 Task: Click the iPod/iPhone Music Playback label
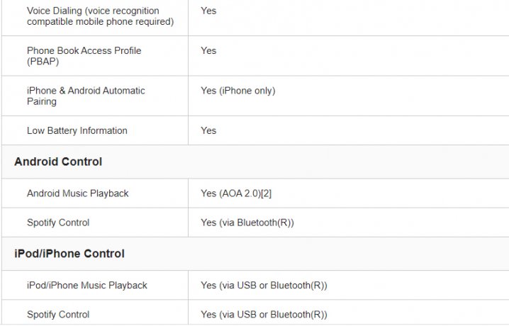point(87,285)
